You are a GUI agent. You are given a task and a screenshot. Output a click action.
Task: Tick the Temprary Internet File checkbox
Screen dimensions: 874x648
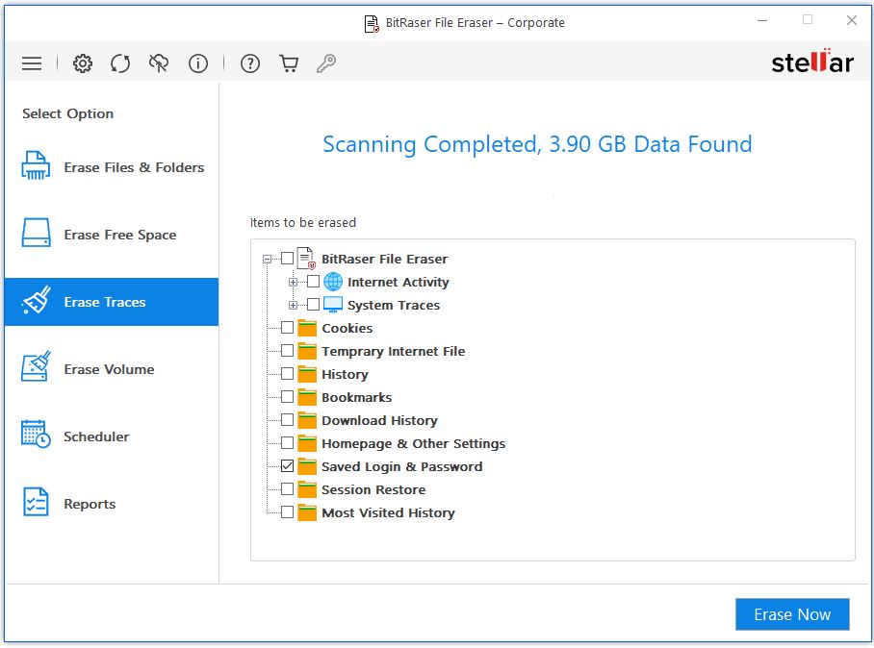[x=287, y=351]
